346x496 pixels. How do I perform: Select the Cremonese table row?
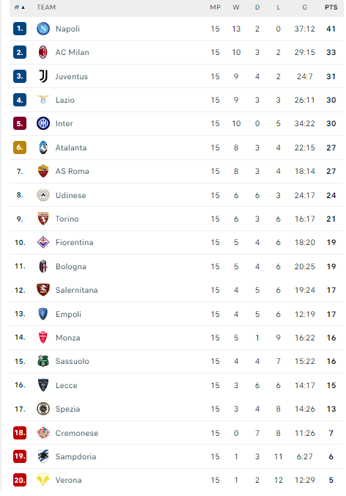[177, 433]
